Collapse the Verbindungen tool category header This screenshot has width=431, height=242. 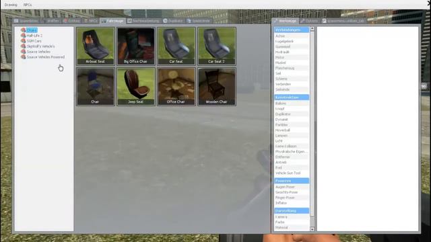(292, 30)
